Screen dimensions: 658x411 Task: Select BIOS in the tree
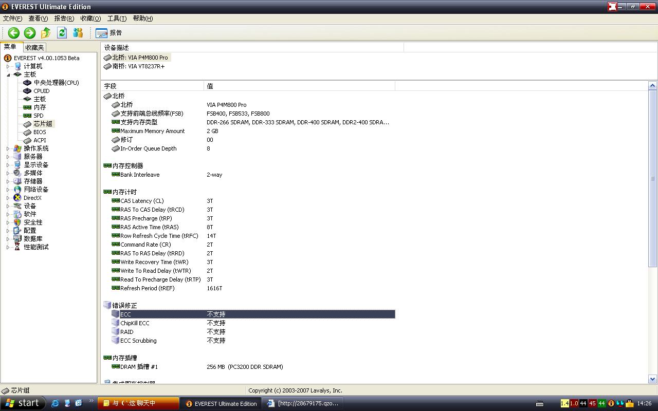40,132
